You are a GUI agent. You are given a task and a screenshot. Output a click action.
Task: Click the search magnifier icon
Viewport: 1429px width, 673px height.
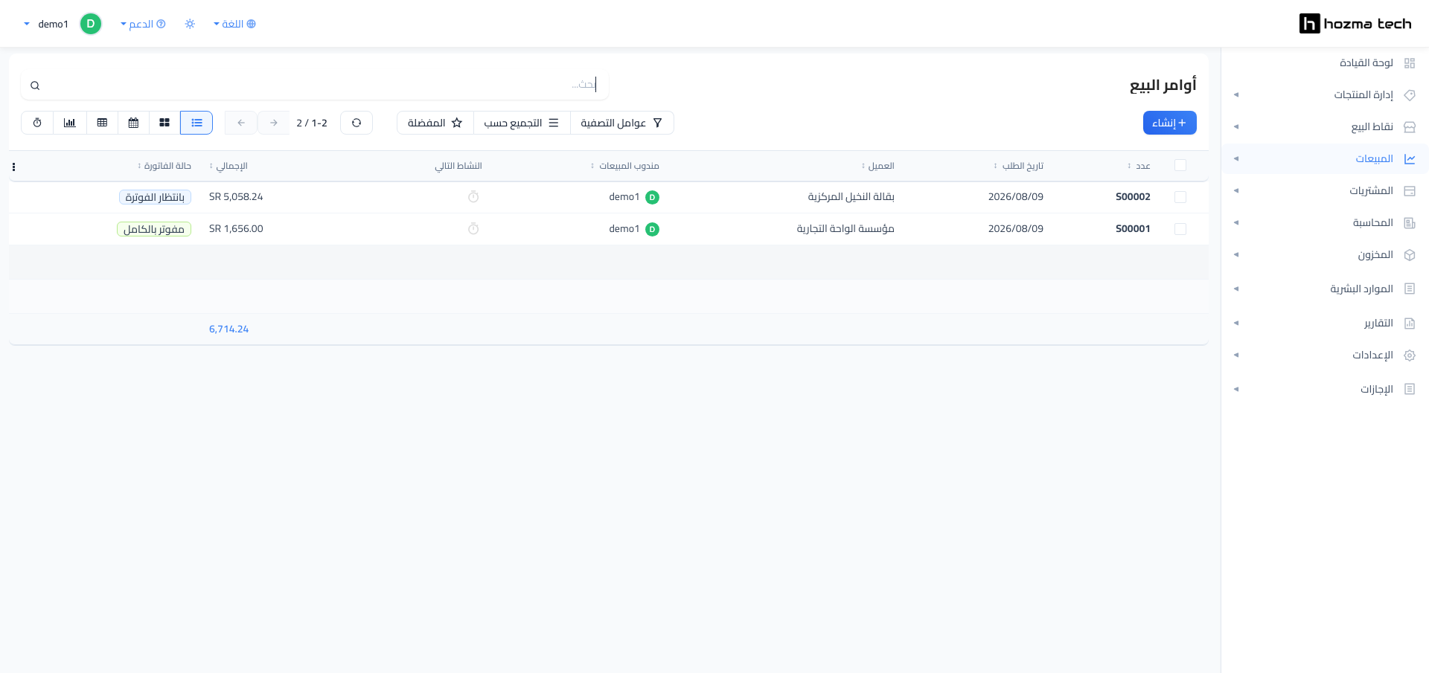click(x=35, y=86)
